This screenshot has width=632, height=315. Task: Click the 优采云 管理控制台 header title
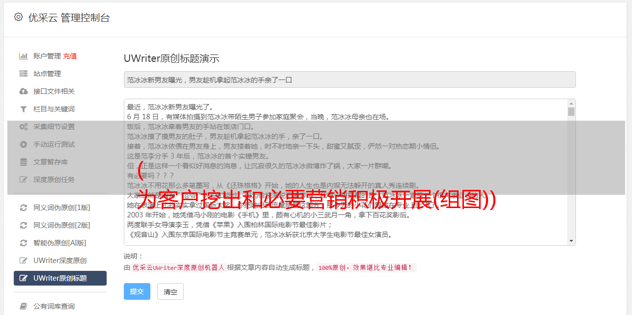coord(69,18)
